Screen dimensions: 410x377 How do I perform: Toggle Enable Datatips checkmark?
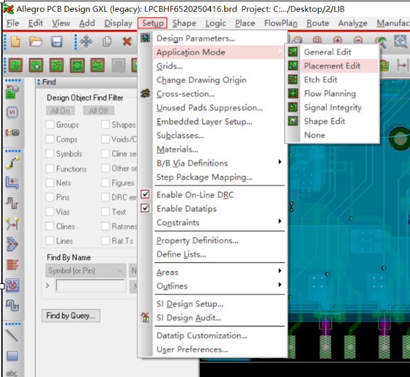click(145, 208)
